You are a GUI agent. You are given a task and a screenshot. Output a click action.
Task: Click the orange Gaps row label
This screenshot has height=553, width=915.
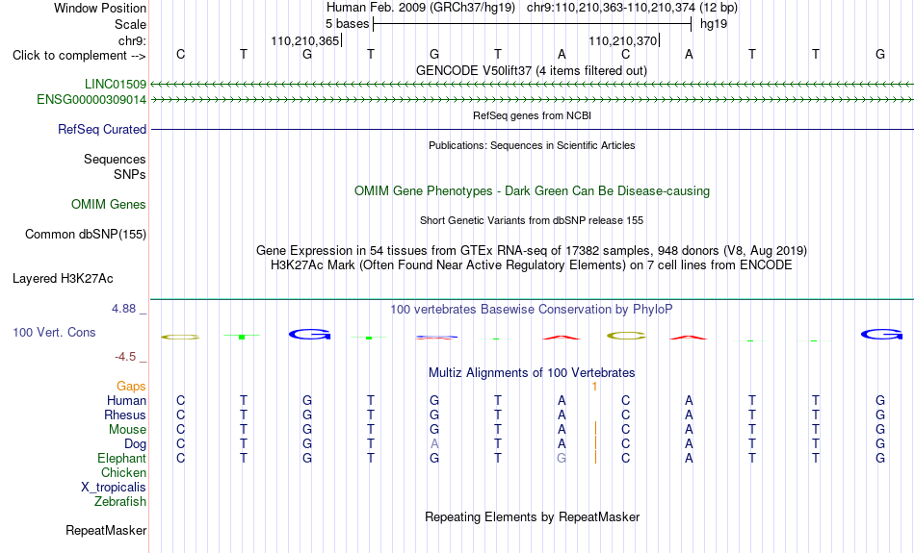click(x=131, y=386)
